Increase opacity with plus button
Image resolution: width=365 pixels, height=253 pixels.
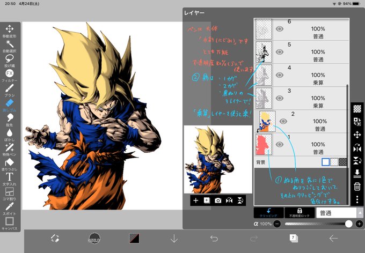pyautogui.click(x=359, y=224)
